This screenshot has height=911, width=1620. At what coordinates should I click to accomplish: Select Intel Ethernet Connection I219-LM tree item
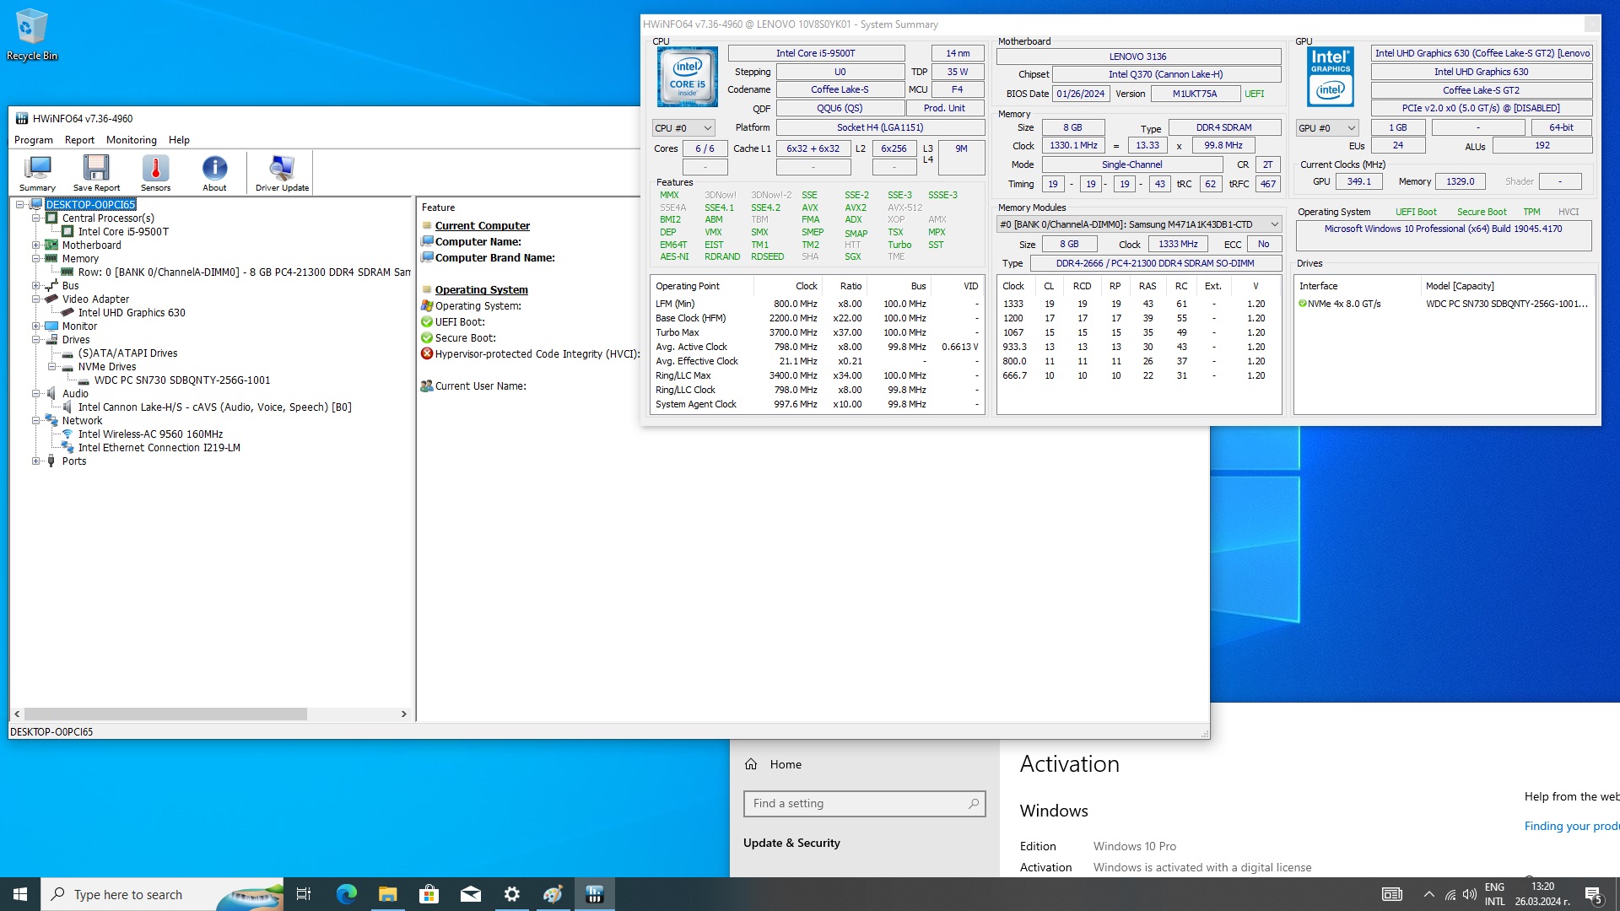tap(159, 448)
